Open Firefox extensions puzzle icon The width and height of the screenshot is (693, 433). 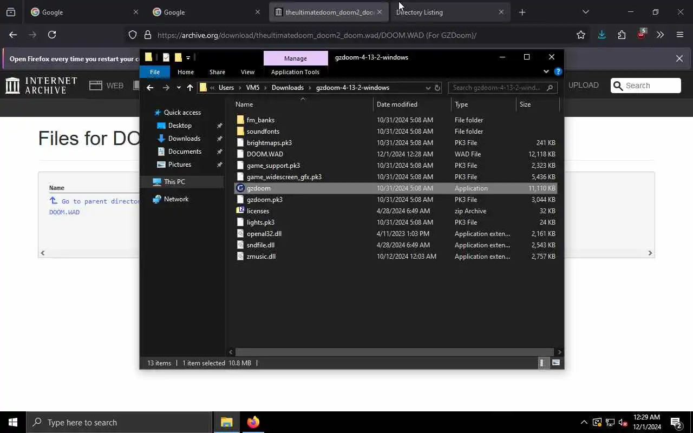pos(622,35)
